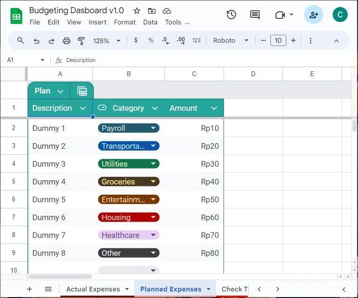The height and width of the screenshot is (298, 358).
Task: Decrease font size minus button
Action: point(263,40)
